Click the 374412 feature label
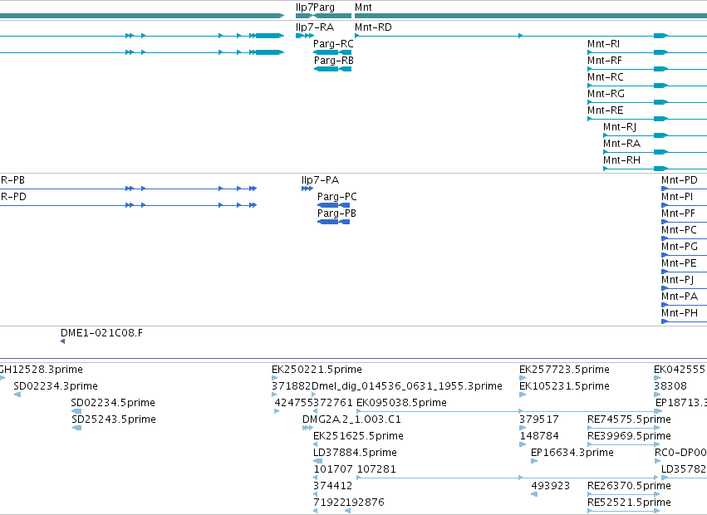 333,486
